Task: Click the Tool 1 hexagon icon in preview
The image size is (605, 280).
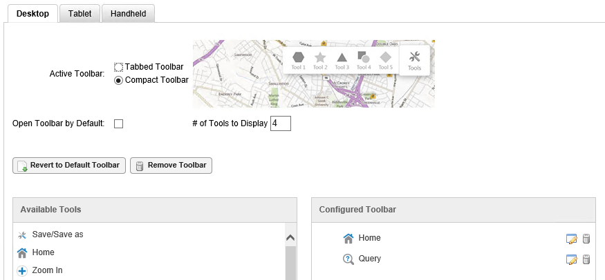Action: click(x=298, y=57)
